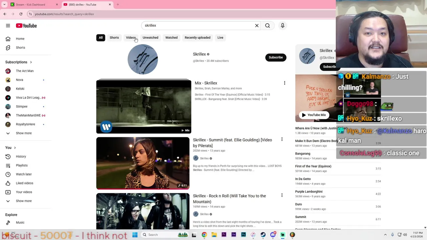Open the browser tab list dropdown
Image resolution: width=427 pixels, height=240 pixels.
pyautogui.click(x=4, y=5)
